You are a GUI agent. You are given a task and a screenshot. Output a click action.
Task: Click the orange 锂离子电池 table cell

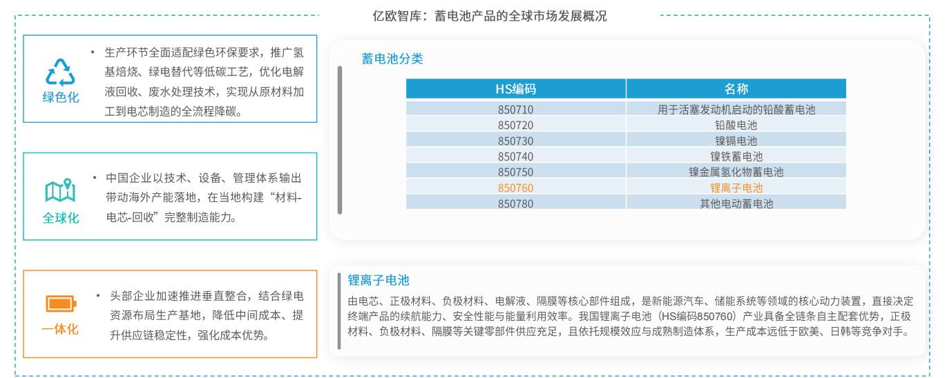click(x=736, y=188)
